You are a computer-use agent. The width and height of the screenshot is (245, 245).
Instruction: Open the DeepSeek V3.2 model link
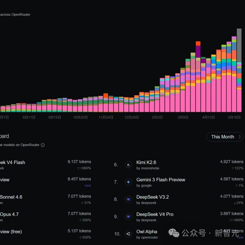tap(153, 197)
